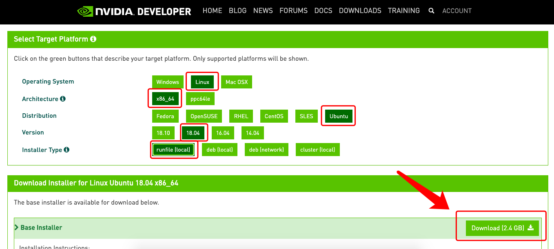Pick the Ubuntu distribution
Image resolution: width=554 pixels, height=249 pixels.
[x=339, y=116]
